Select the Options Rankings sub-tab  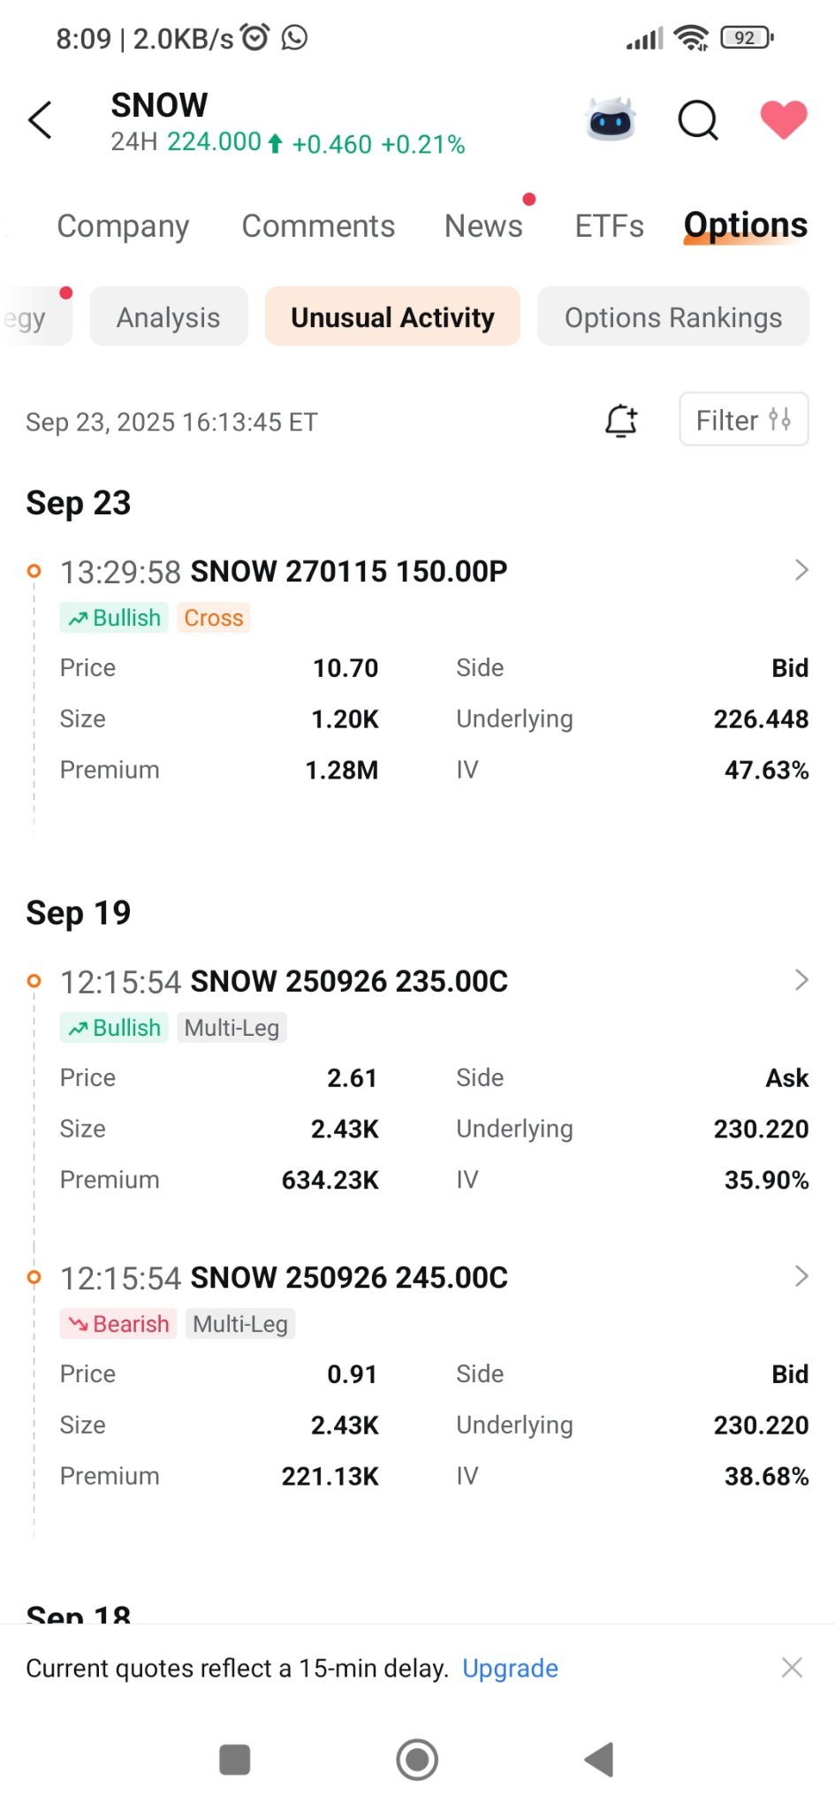(x=673, y=317)
